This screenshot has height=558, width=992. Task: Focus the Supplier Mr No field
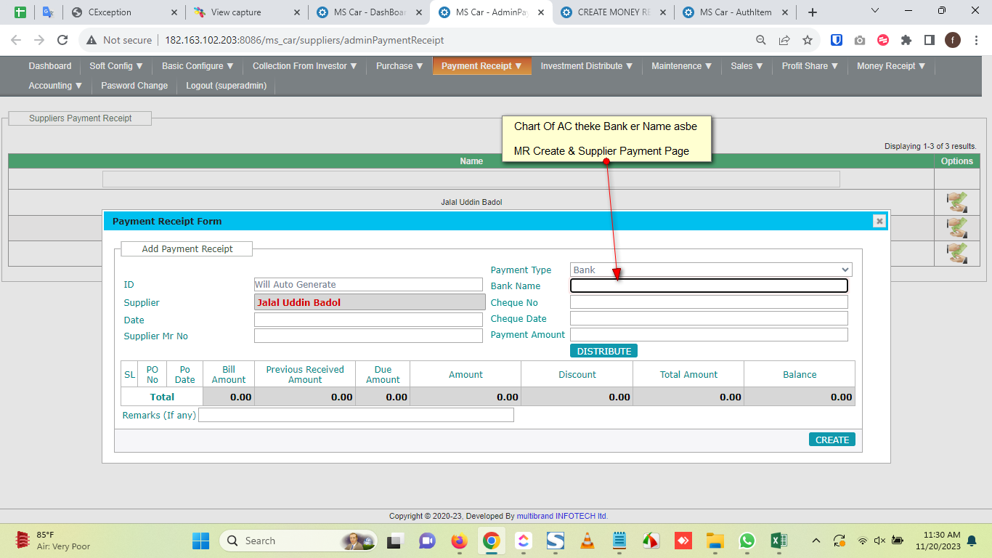pyautogui.click(x=368, y=336)
